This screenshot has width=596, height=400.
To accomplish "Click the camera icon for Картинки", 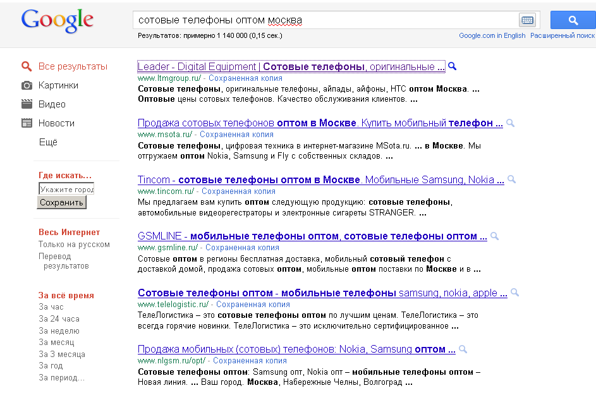I will point(27,85).
